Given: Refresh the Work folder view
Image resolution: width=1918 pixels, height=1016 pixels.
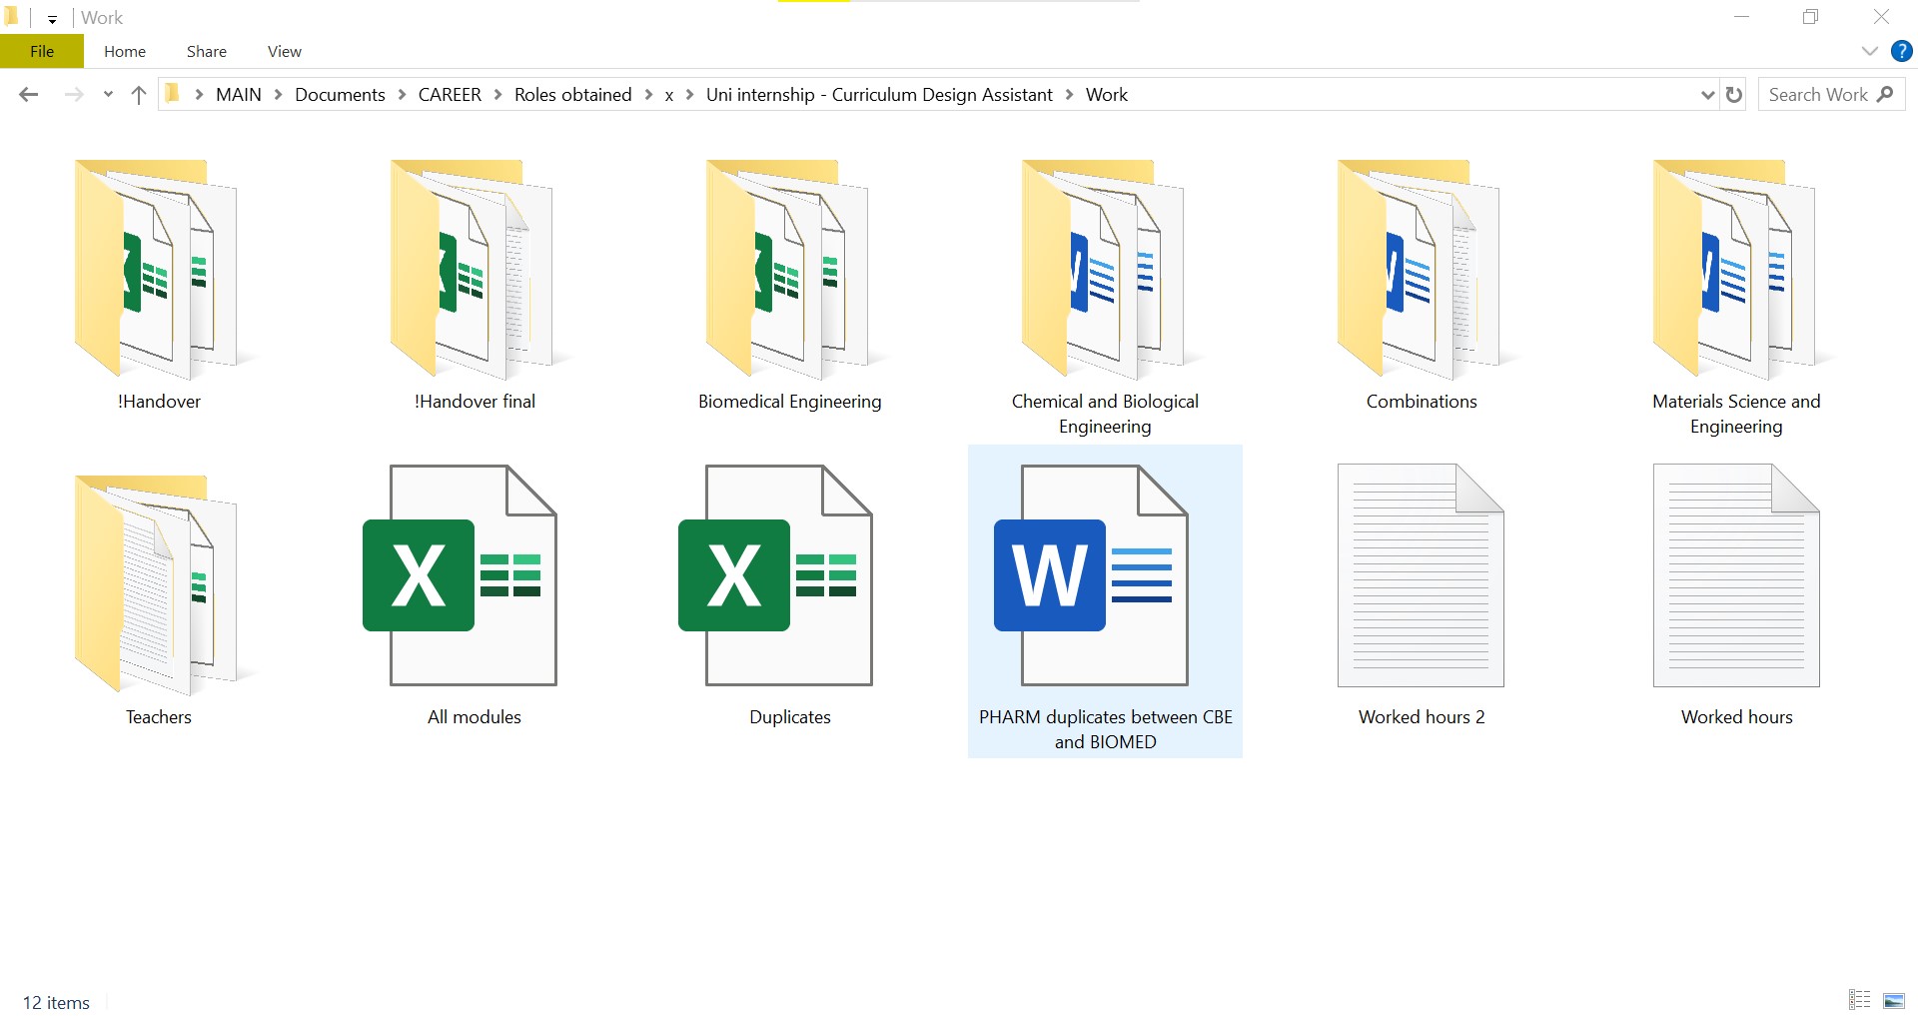Looking at the screenshot, I should pyautogui.click(x=1734, y=95).
